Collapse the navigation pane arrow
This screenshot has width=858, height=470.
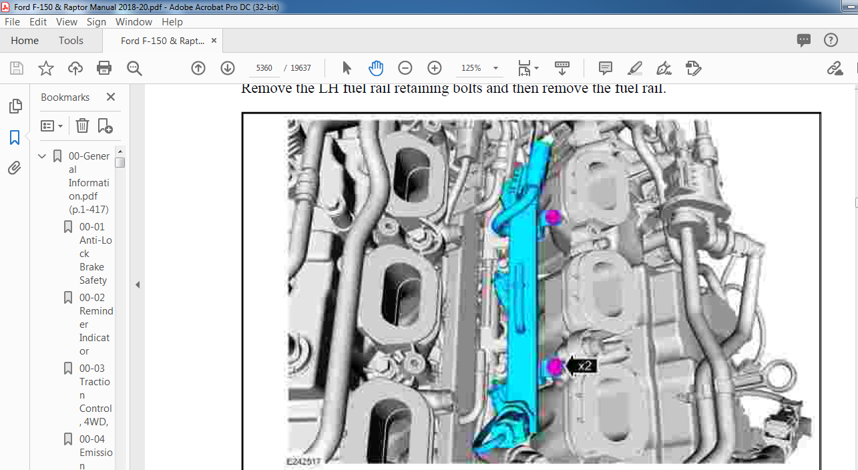click(138, 284)
